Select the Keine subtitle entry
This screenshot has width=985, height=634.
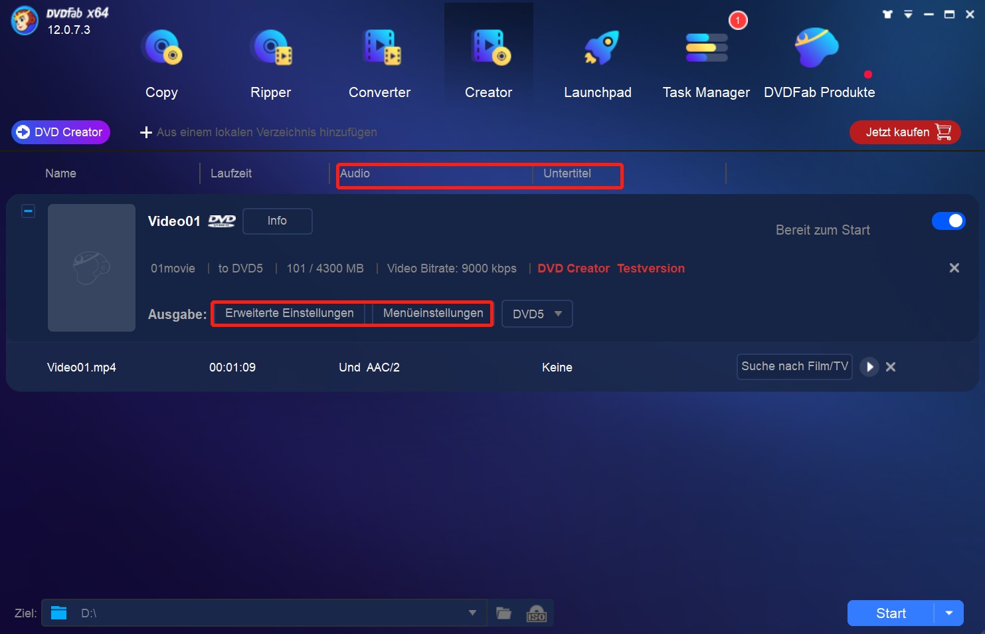tap(557, 368)
